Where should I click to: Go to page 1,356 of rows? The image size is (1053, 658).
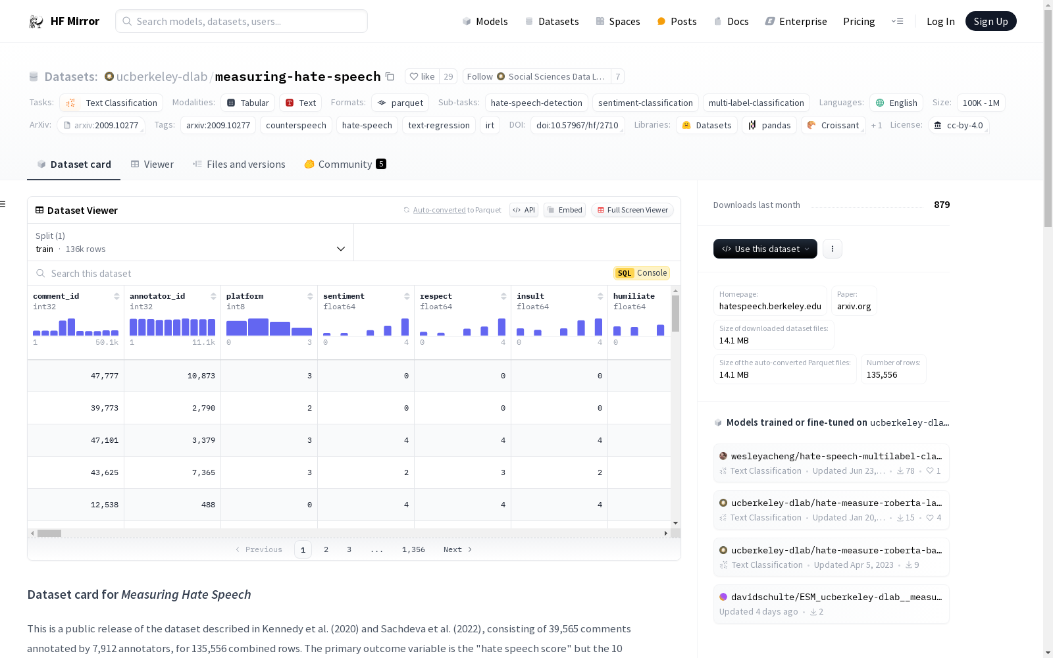click(x=413, y=549)
